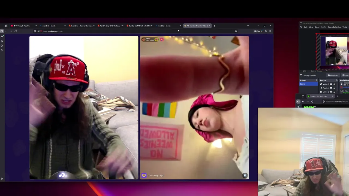The width and height of the screenshot is (349, 196).
Task: Open the browser extensions icon
Action: [266, 31]
